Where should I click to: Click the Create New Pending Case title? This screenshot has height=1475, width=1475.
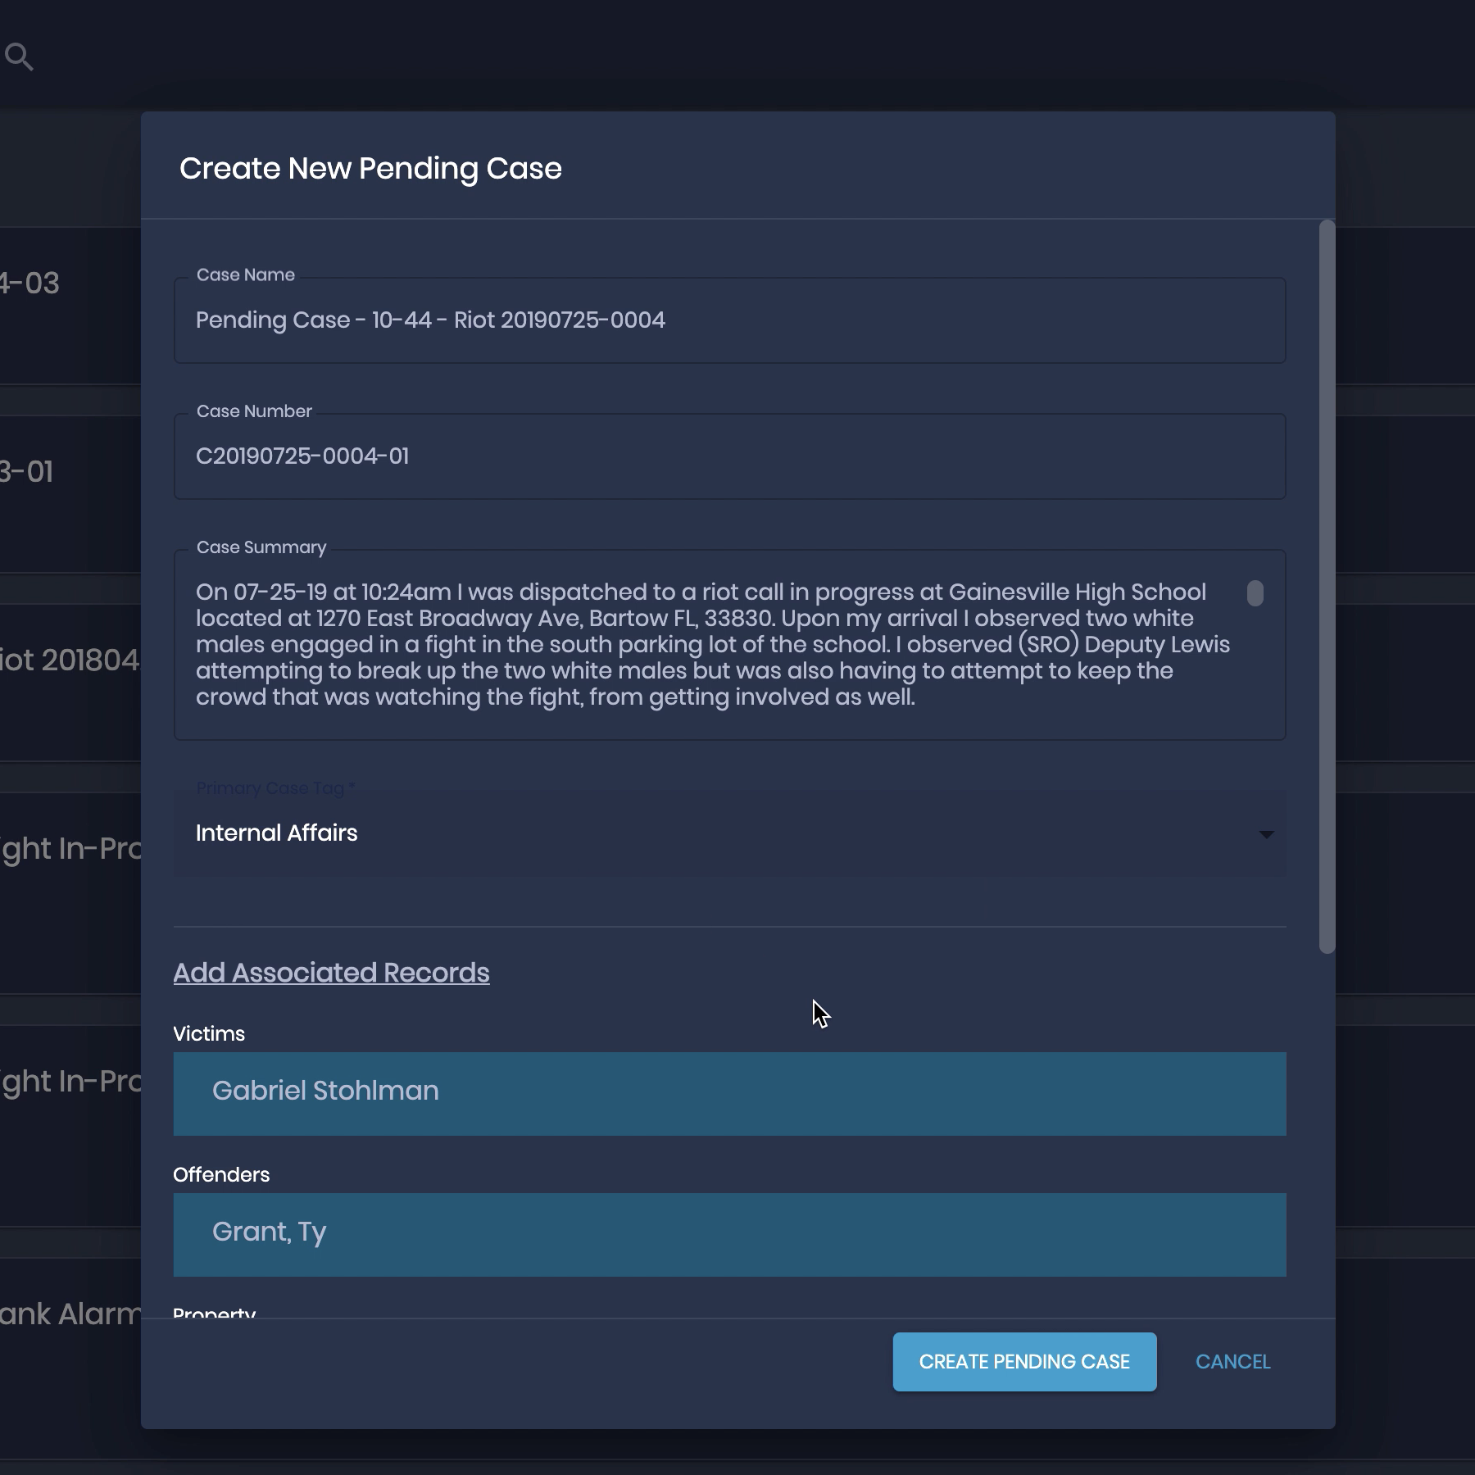pyautogui.click(x=370, y=169)
